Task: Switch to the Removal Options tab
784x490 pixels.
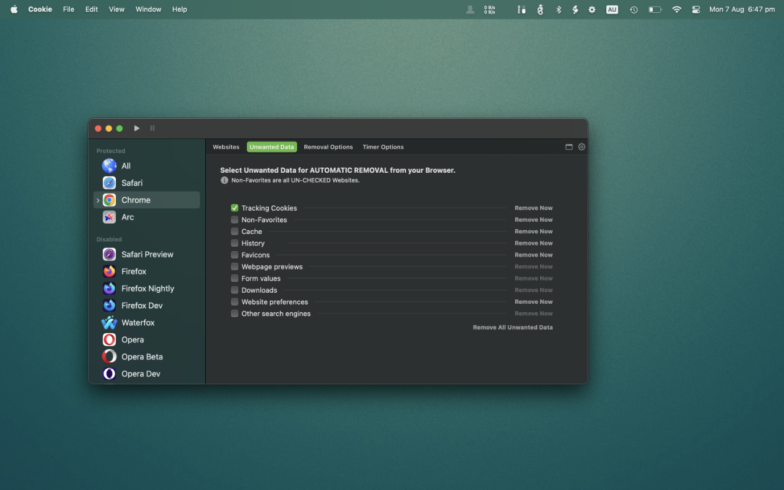Action: pyautogui.click(x=328, y=147)
